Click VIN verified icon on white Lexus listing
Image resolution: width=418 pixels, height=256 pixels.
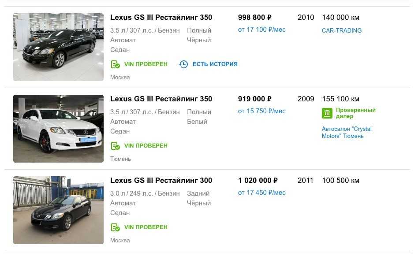click(x=115, y=146)
